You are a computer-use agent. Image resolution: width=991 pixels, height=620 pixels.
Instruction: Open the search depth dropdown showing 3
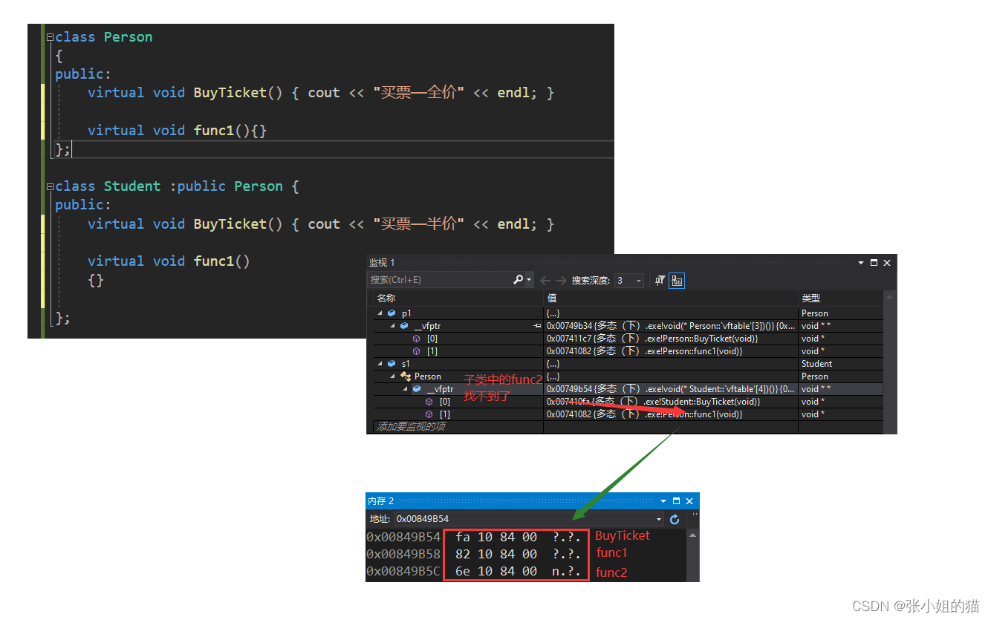[640, 281]
